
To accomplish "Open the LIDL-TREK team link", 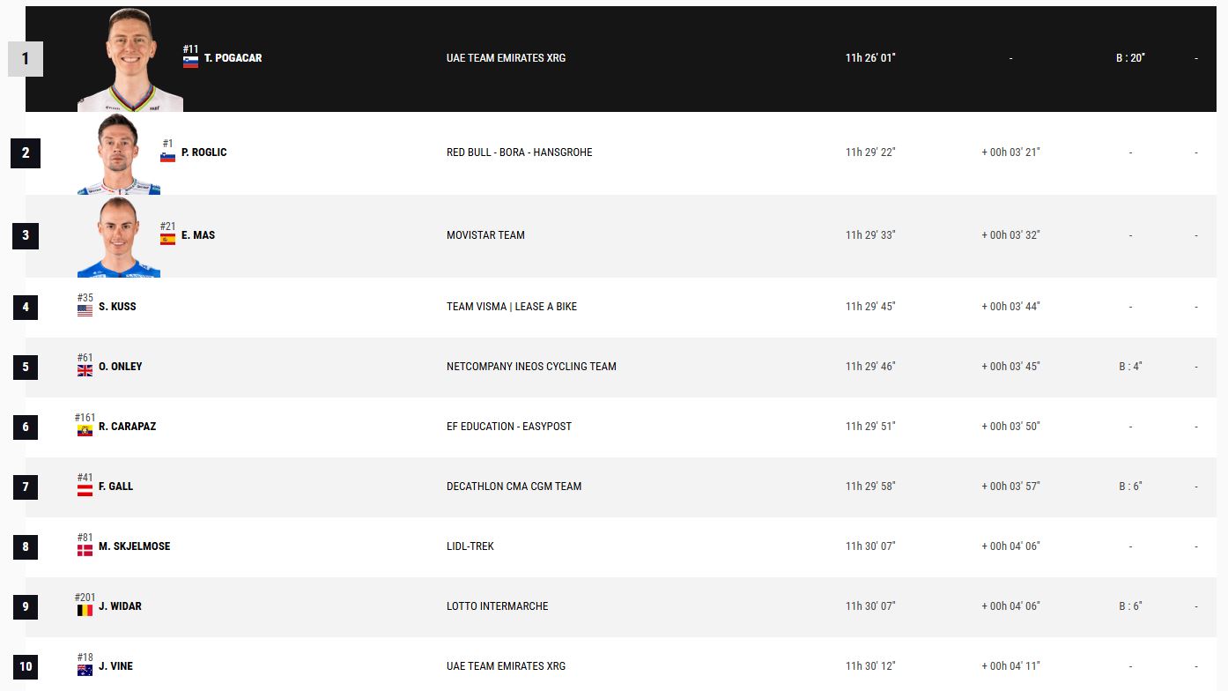I will (x=470, y=546).
